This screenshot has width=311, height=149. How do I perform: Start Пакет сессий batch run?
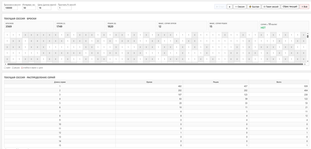tap(271, 7)
